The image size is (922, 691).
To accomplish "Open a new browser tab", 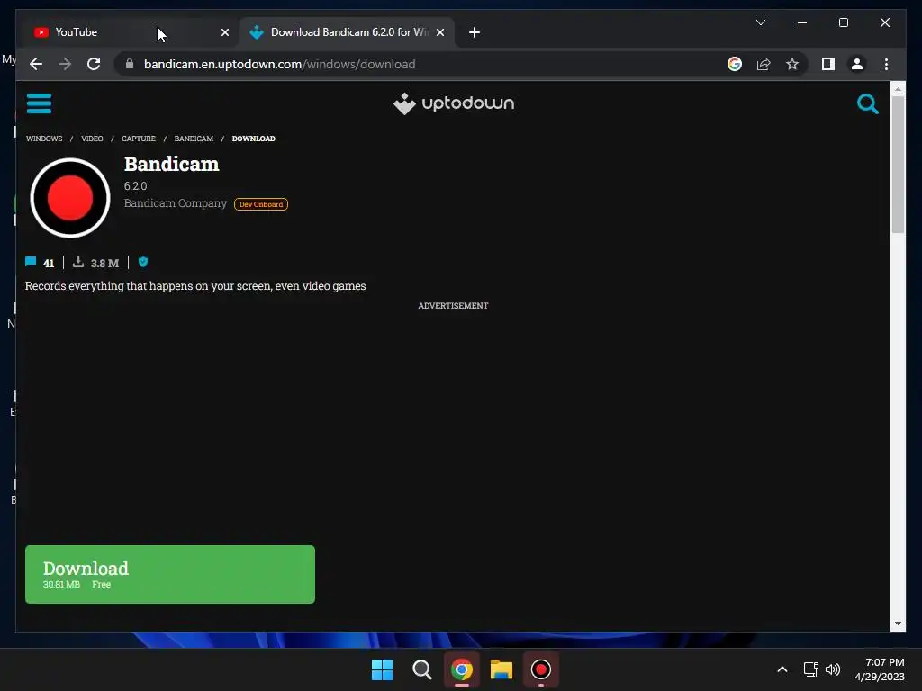I will 475,33.
